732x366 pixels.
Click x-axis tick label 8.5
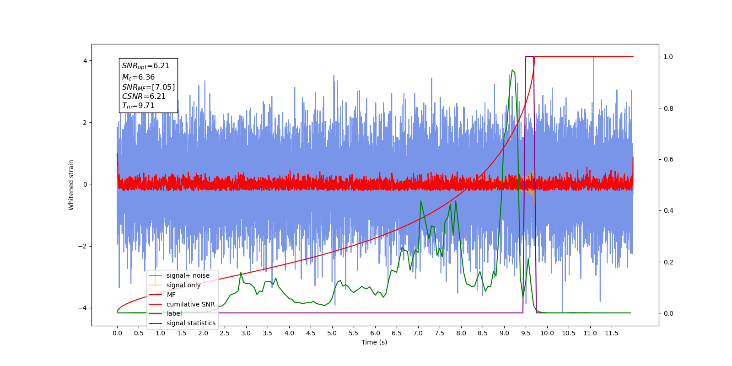coord(483,333)
